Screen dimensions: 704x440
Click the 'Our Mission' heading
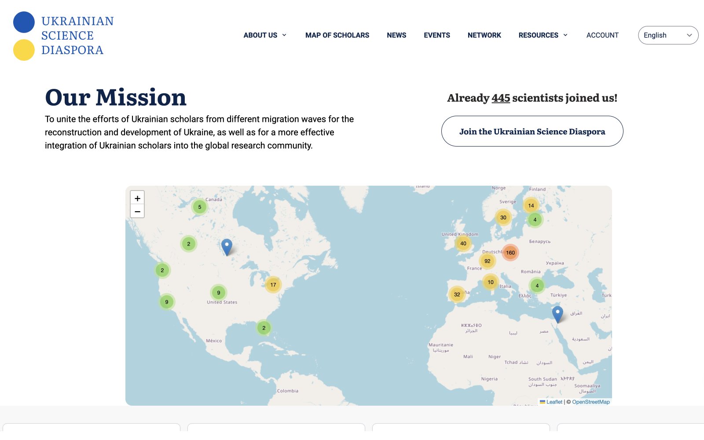[116, 97]
